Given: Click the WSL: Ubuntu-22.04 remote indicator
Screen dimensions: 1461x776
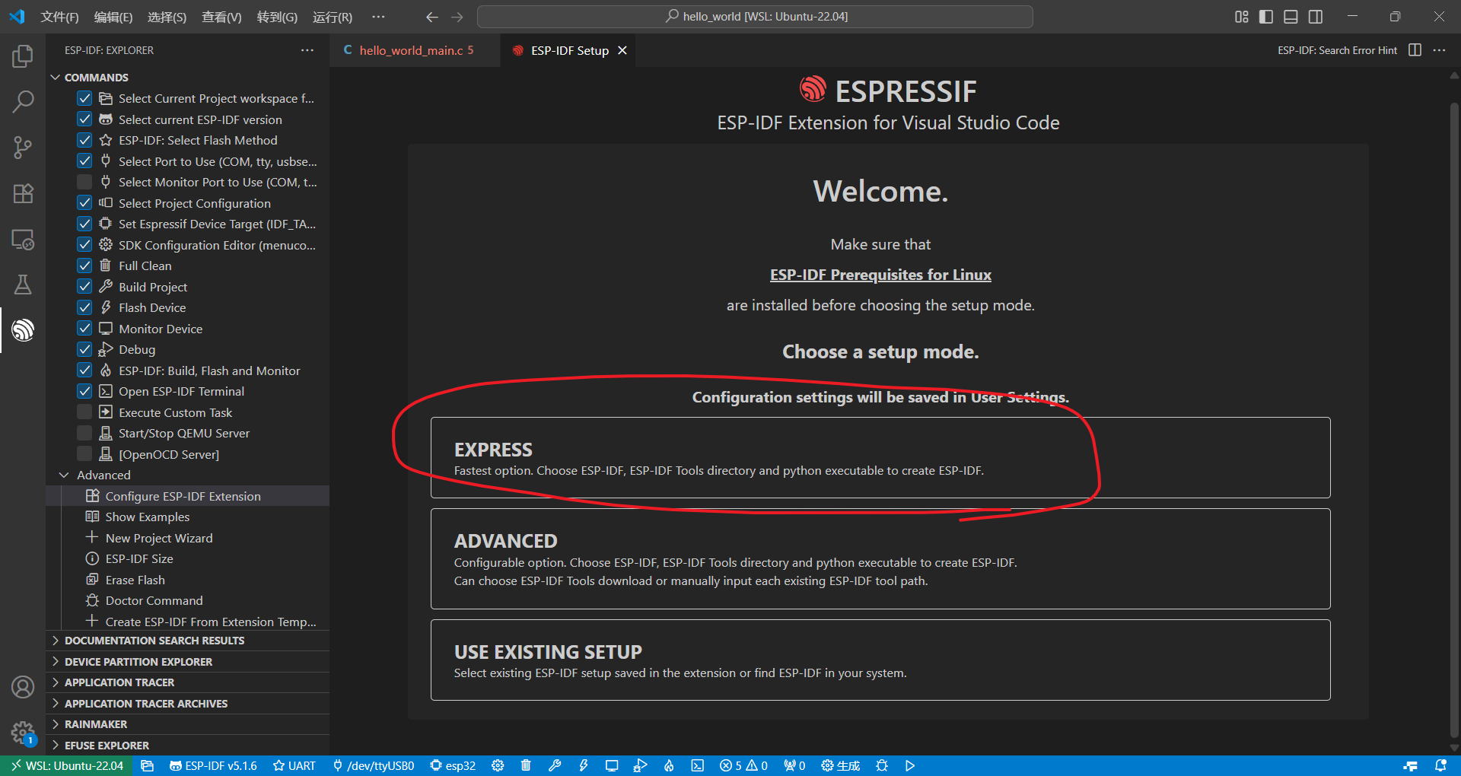Looking at the screenshot, I should pyautogui.click(x=66, y=765).
